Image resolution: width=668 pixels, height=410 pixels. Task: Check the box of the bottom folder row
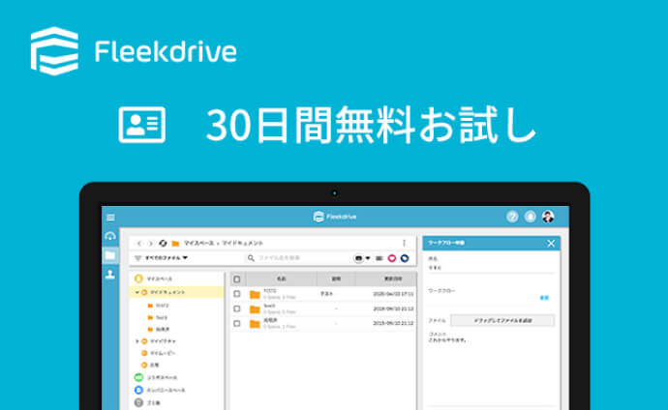[x=237, y=324]
